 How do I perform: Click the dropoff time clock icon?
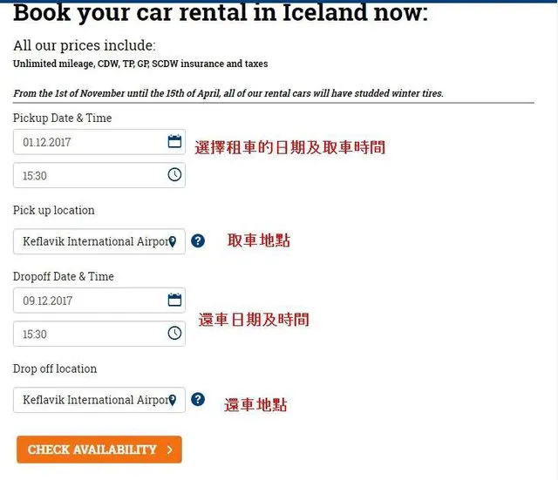pyautogui.click(x=174, y=334)
